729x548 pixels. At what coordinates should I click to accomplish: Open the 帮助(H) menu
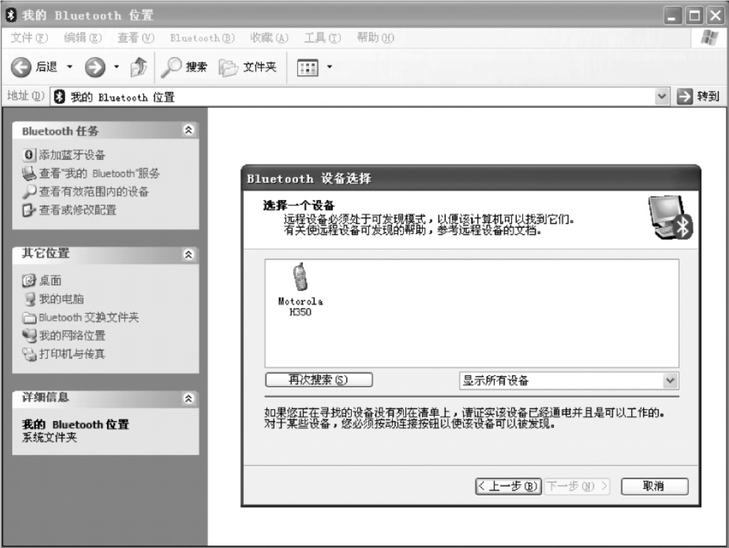coord(376,37)
